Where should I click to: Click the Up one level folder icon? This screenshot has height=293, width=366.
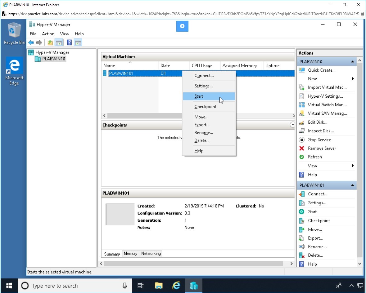[x=50, y=43]
